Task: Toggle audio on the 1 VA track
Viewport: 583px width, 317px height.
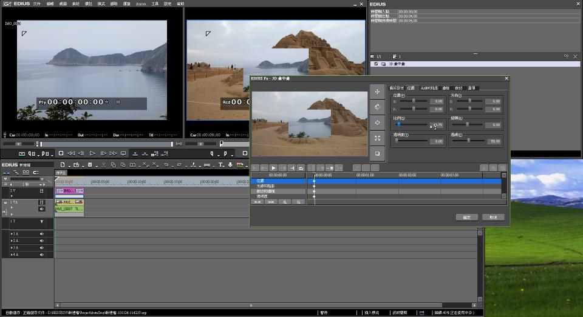Action: [x=42, y=209]
